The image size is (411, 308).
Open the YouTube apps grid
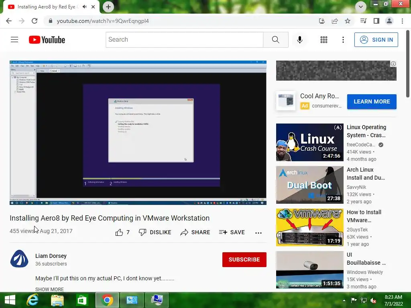[x=324, y=40]
